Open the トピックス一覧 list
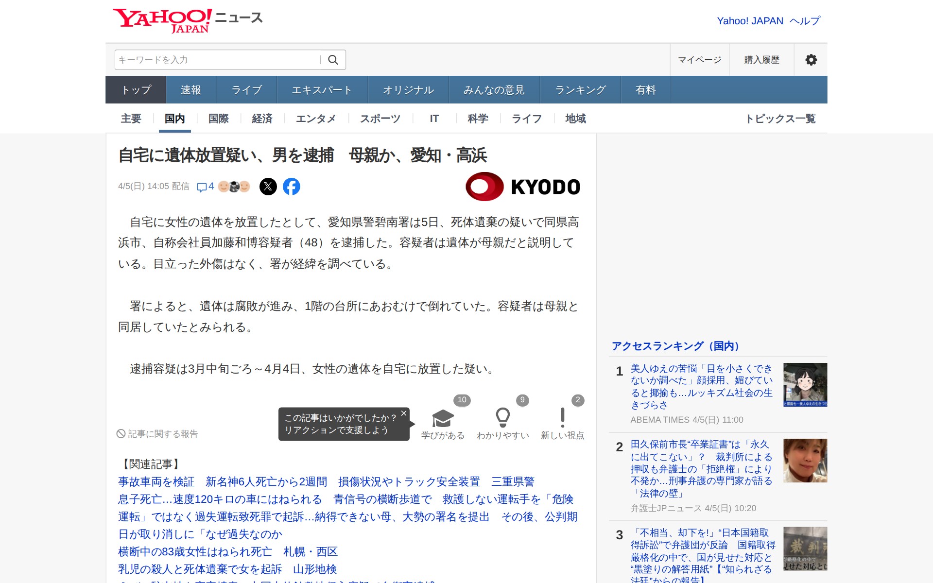The image size is (933, 583). coord(782,118)
